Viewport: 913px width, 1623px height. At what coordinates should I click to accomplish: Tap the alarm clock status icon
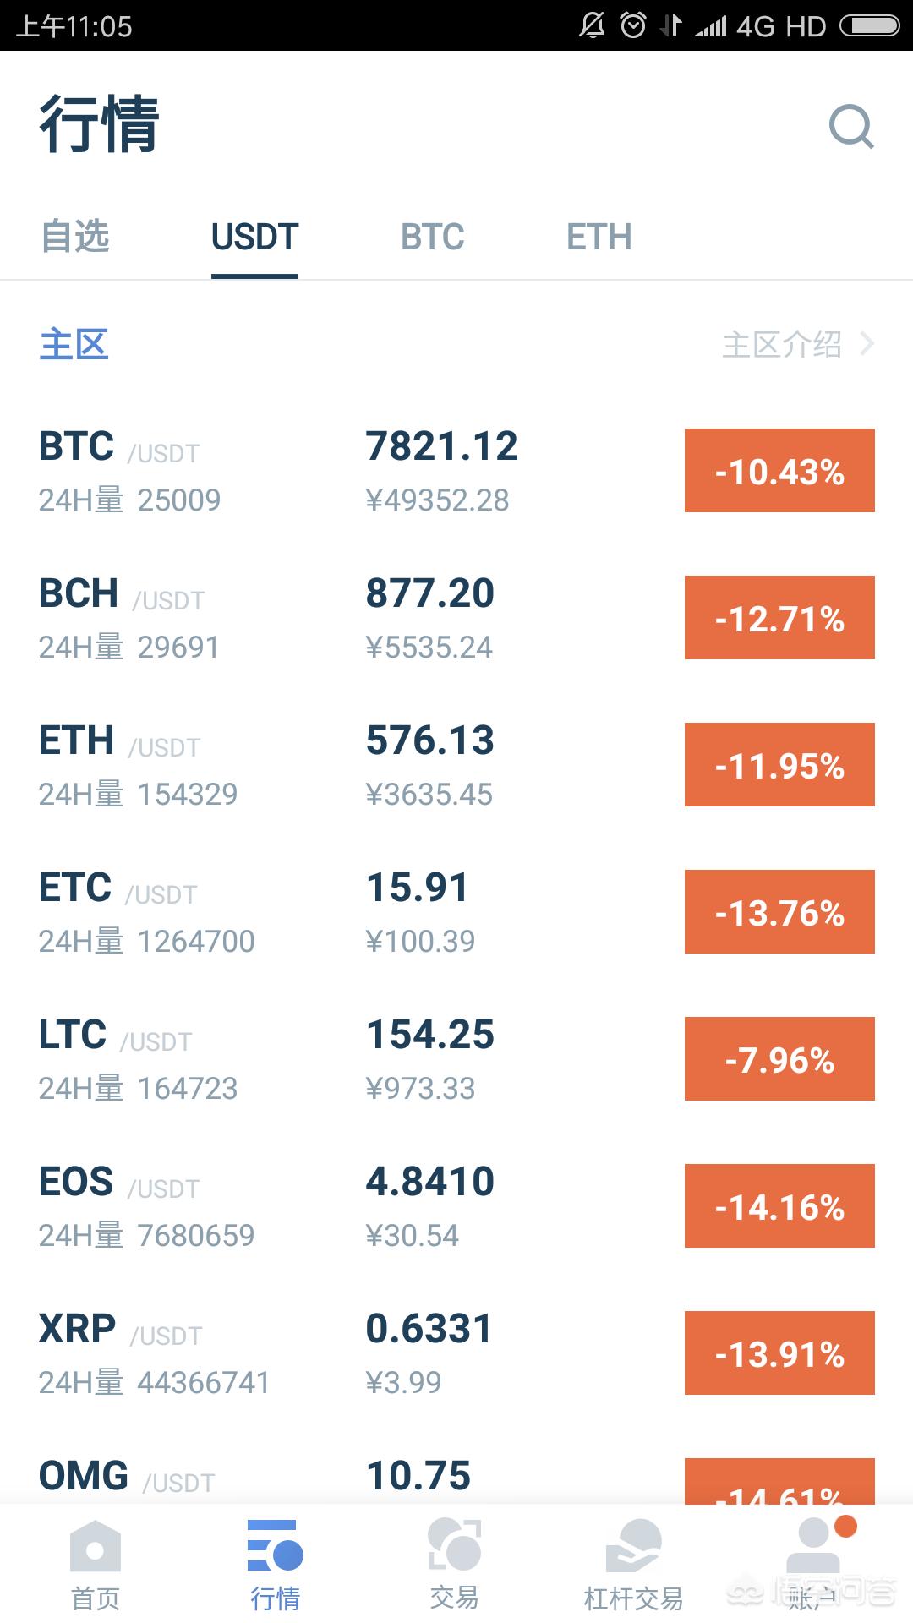tap(633, 25)
